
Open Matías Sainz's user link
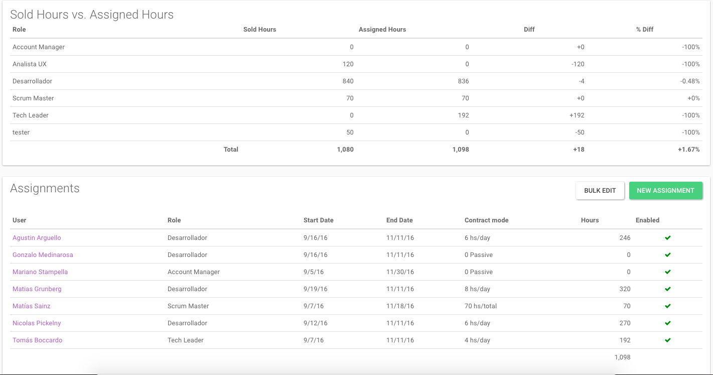click(32, 306)
